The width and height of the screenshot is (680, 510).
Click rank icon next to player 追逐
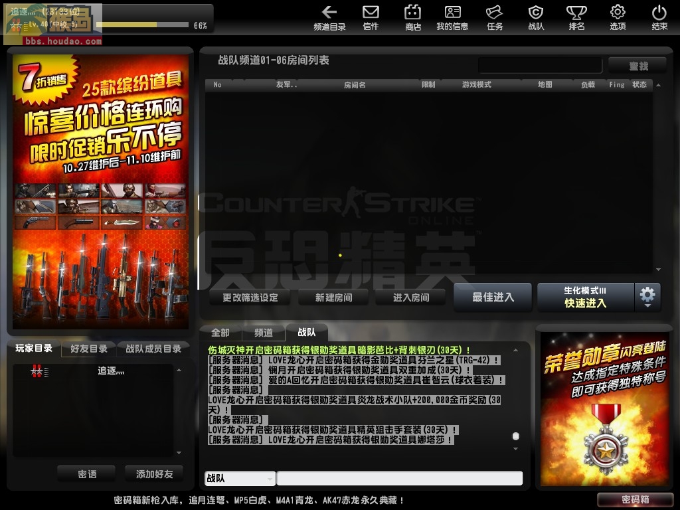click(39, 371)
